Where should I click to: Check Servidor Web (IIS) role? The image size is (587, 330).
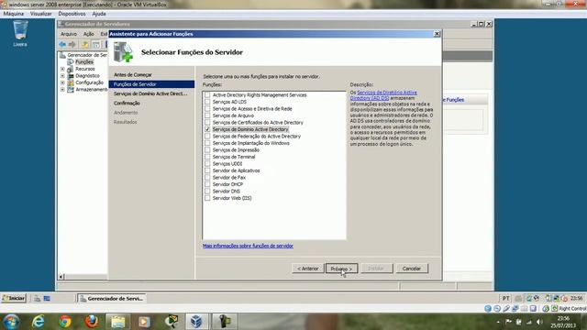pyautogui.click(x=207, y=198)
